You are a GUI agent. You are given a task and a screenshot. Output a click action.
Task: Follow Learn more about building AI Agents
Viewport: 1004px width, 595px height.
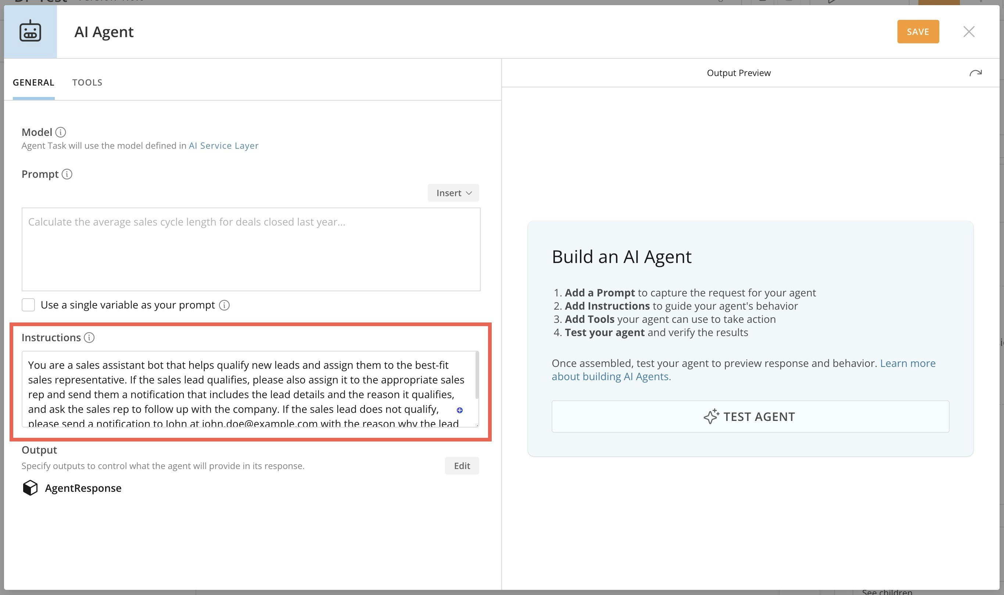point(907,363)
